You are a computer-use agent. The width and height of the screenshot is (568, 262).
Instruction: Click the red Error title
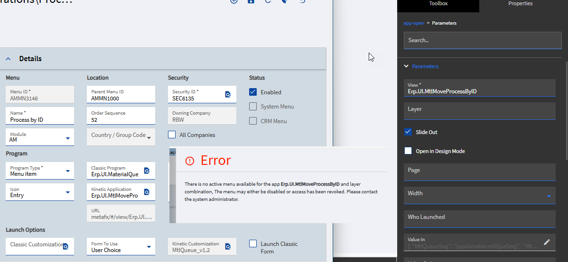click(215, 160)
